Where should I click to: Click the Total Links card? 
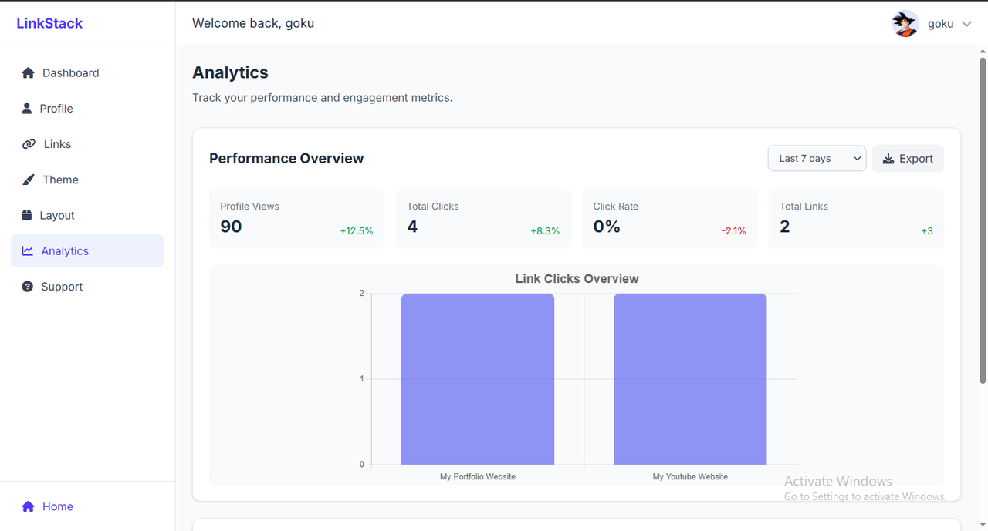pyautogui.click(x=856, y=219)
